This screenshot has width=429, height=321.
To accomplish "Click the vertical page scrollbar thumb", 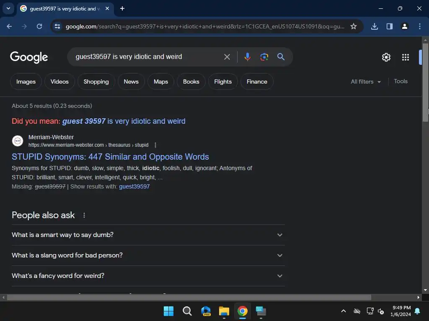I will (x=425, y=82).
